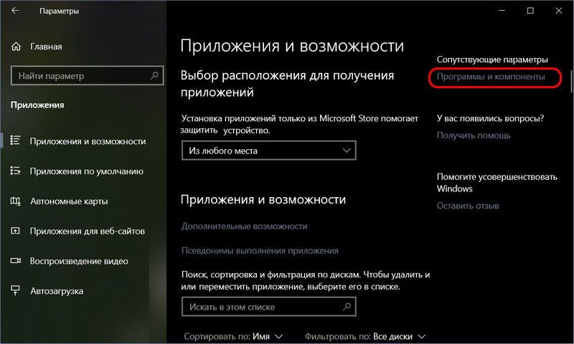Click the back arrow icon
574x344 pixels.
coord(15,11)
